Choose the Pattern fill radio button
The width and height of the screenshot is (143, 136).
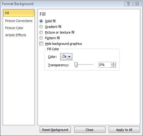41,38
